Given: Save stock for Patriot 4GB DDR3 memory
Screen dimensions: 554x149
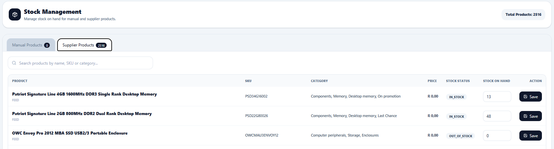Looking at the screenshot, I should coord(530,97).
